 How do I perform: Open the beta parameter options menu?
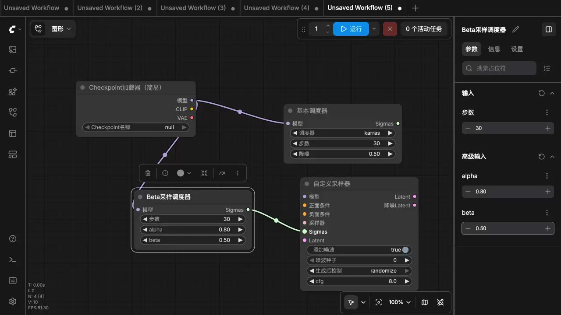(547, 213)
